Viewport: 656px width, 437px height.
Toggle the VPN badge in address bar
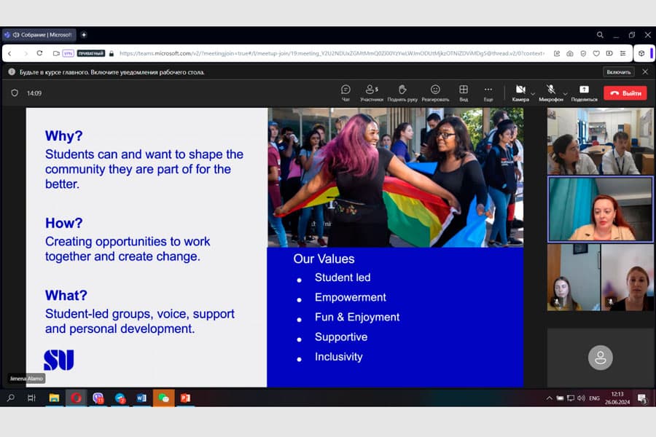click(x=68, y=53)
